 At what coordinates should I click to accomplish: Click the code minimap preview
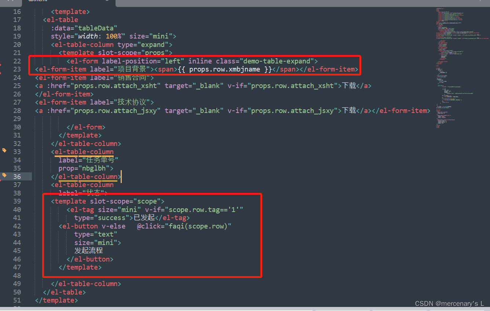tap(461, 68)
